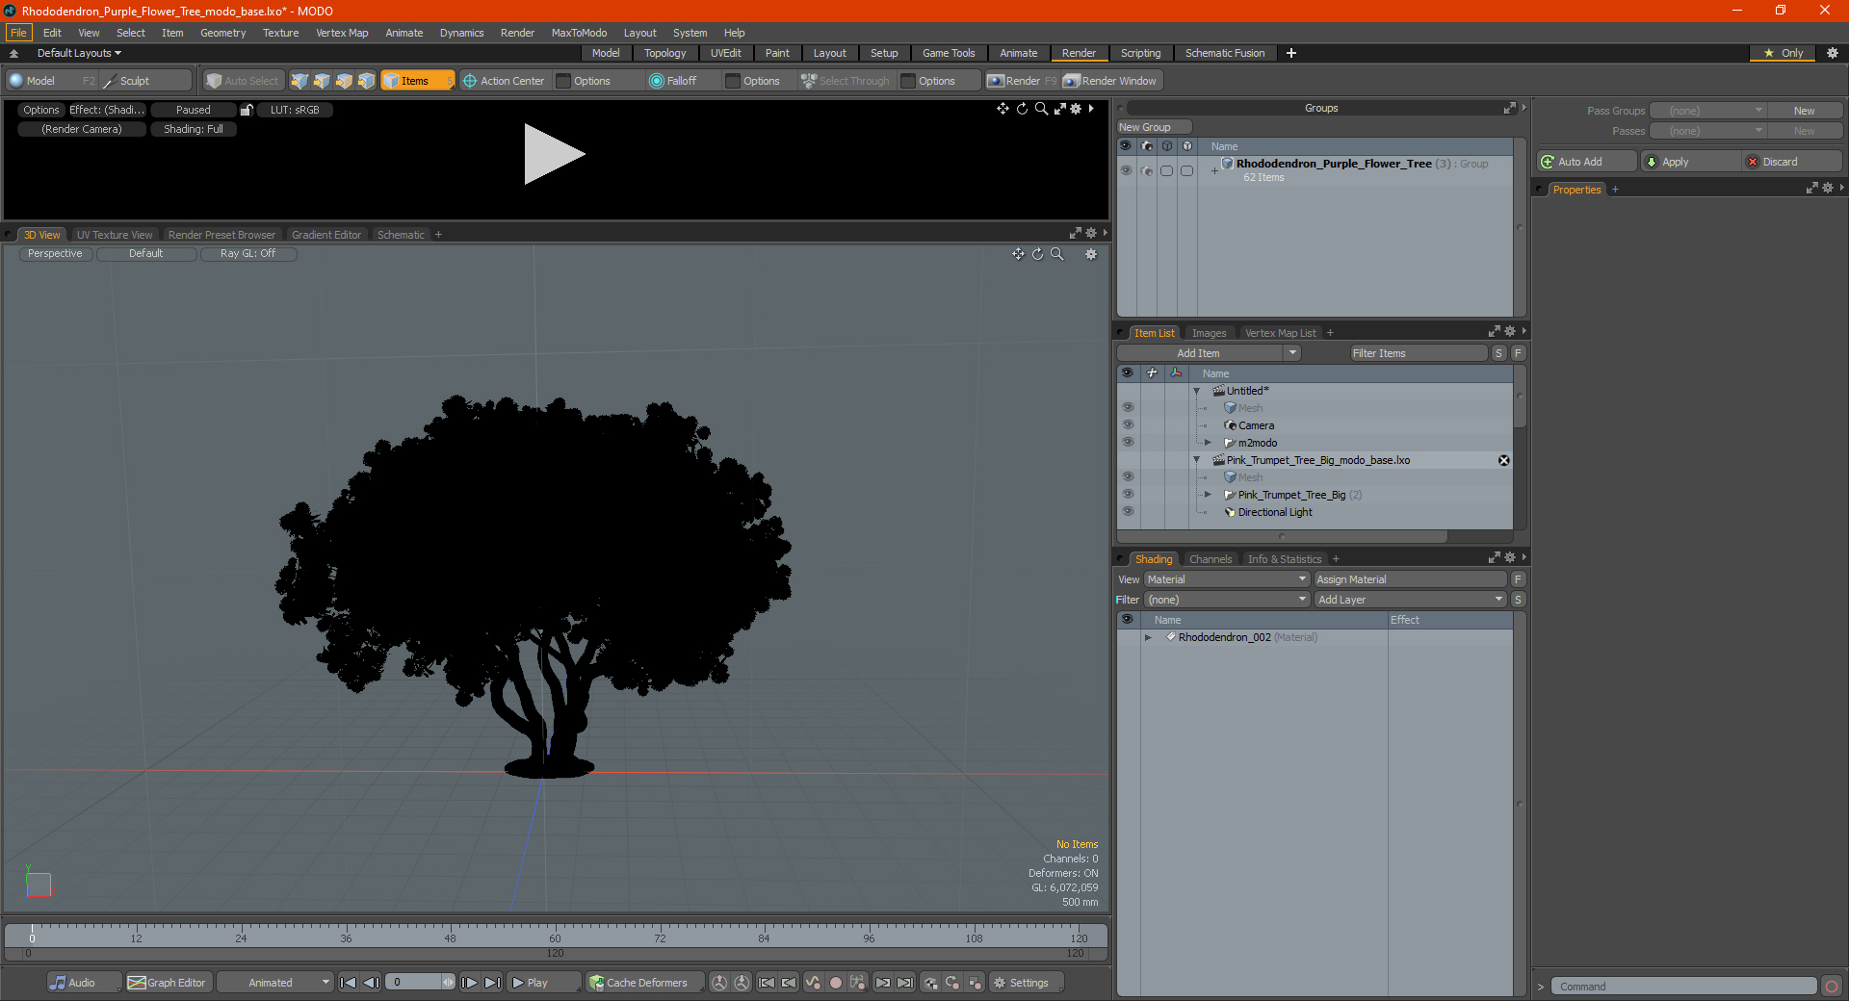Open Pass Groups dropdown
This screenshot has width=1849, height=1001.
(1707, 111)
